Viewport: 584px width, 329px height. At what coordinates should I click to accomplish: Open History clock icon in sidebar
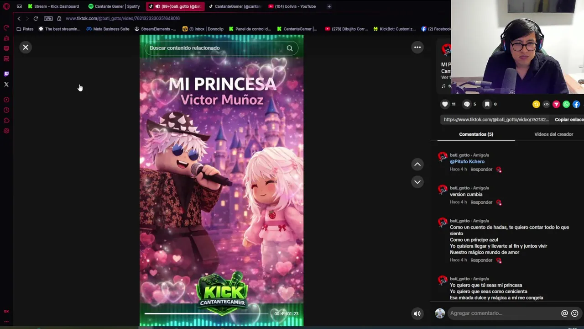pyautogui.click(x=6, y=110)
